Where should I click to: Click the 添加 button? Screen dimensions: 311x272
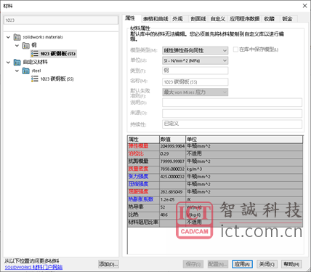pos(108,264)
